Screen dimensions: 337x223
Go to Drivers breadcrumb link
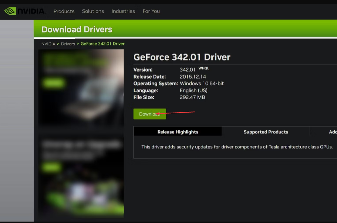68,44
